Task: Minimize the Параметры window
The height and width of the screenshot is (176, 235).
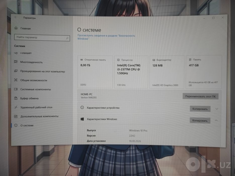Action: click(204, 18)
